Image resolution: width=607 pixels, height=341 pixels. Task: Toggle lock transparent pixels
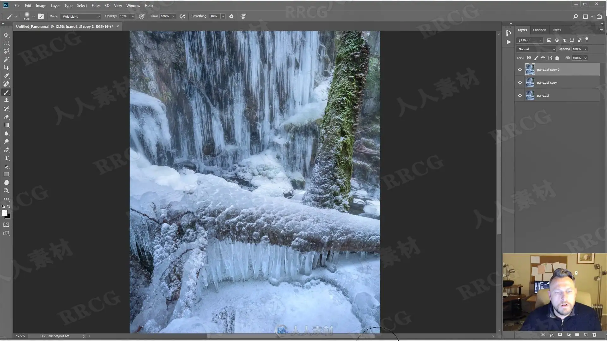point(529,58)
